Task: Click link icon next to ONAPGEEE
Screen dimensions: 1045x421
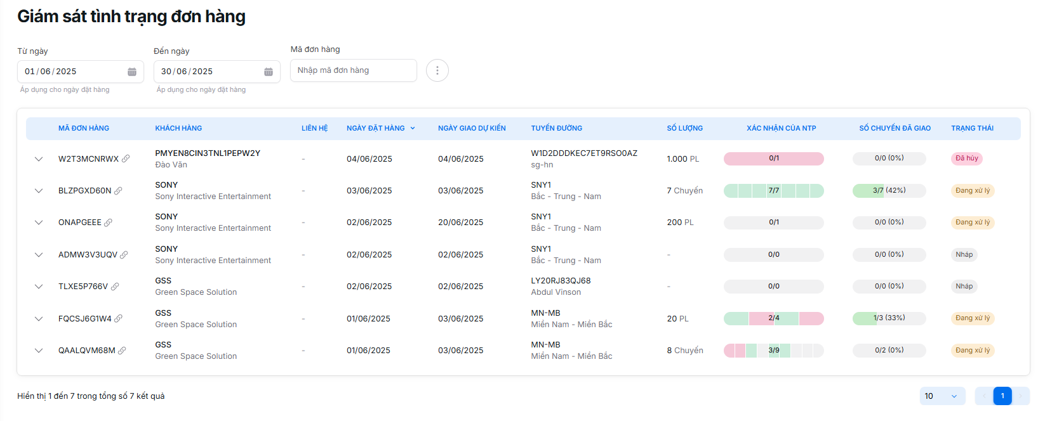Action: click(x=108, y=223)
